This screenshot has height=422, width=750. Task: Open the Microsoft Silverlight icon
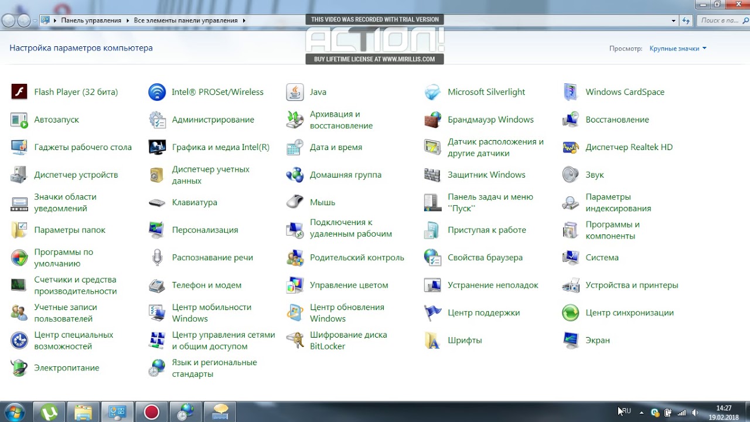tap(432, 92)
